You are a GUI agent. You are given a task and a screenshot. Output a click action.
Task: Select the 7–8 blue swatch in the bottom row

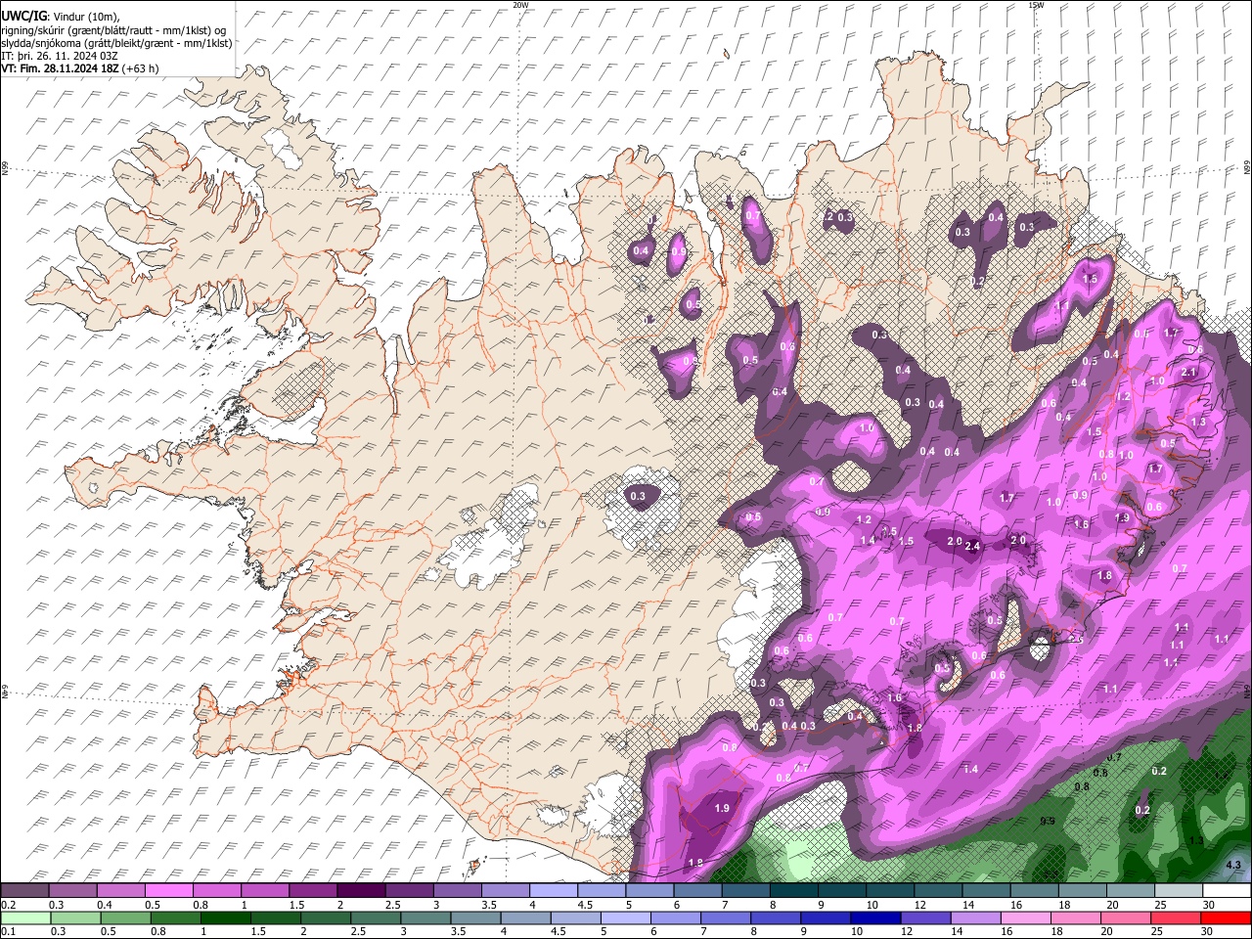click(x=726, y=917)
